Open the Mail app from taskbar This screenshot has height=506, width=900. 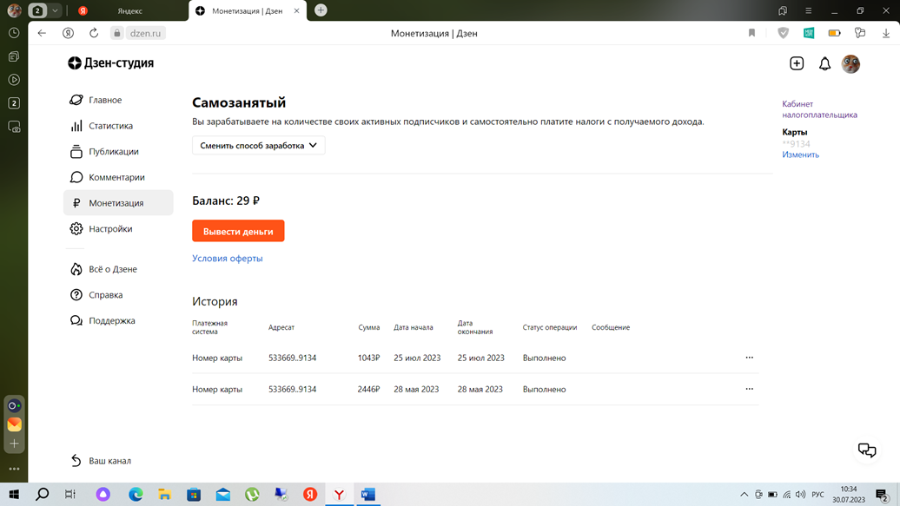coord(222,495)
